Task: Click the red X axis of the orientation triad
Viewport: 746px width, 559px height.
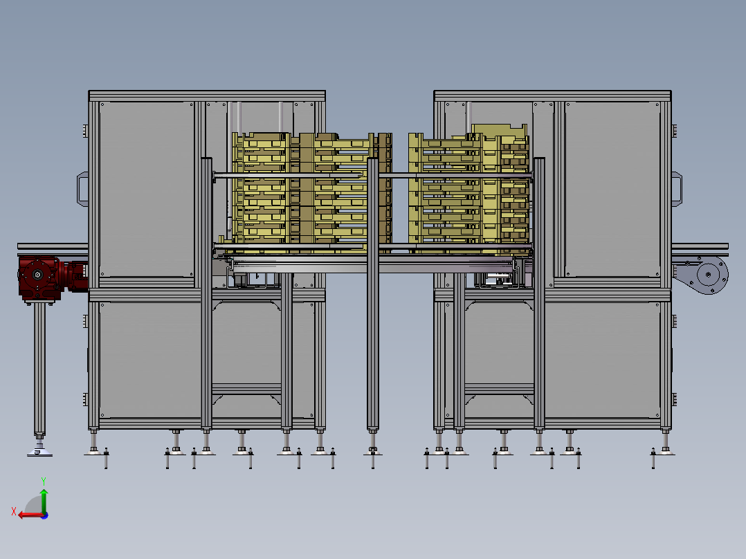Action: (x=30, y=515)
